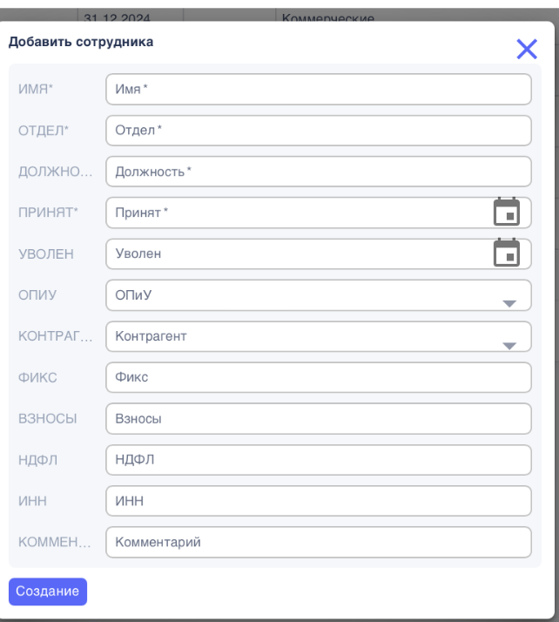Focus the Фикс input field
The height and width of the screenshot is (622, 559).
coord(318,377)
